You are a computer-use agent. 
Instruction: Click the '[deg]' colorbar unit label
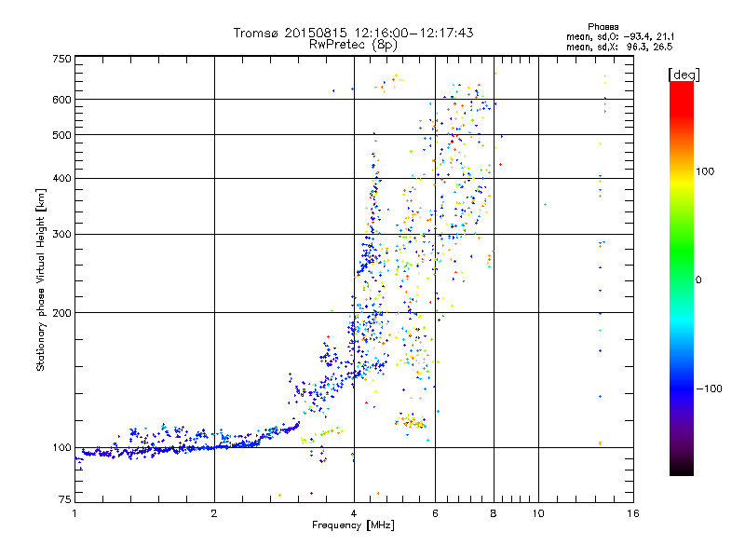tap(684, 75)
